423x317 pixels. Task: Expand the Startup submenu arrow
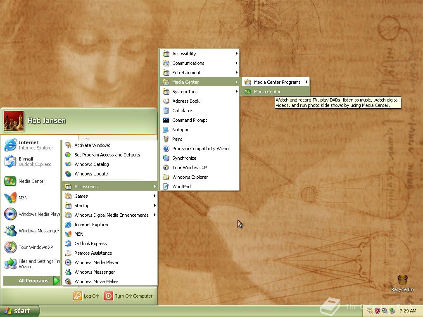155,206
